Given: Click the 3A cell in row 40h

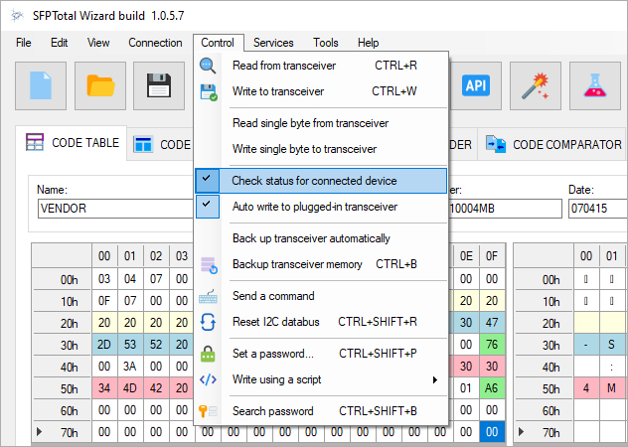Looking at the screenshot, I should [130, 367].
